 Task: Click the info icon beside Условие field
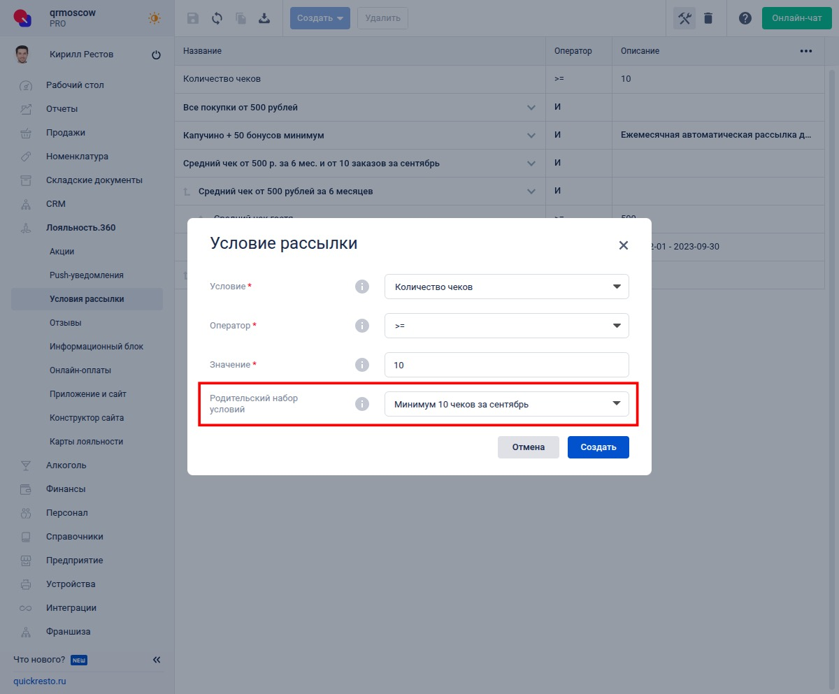coord(361,287)
